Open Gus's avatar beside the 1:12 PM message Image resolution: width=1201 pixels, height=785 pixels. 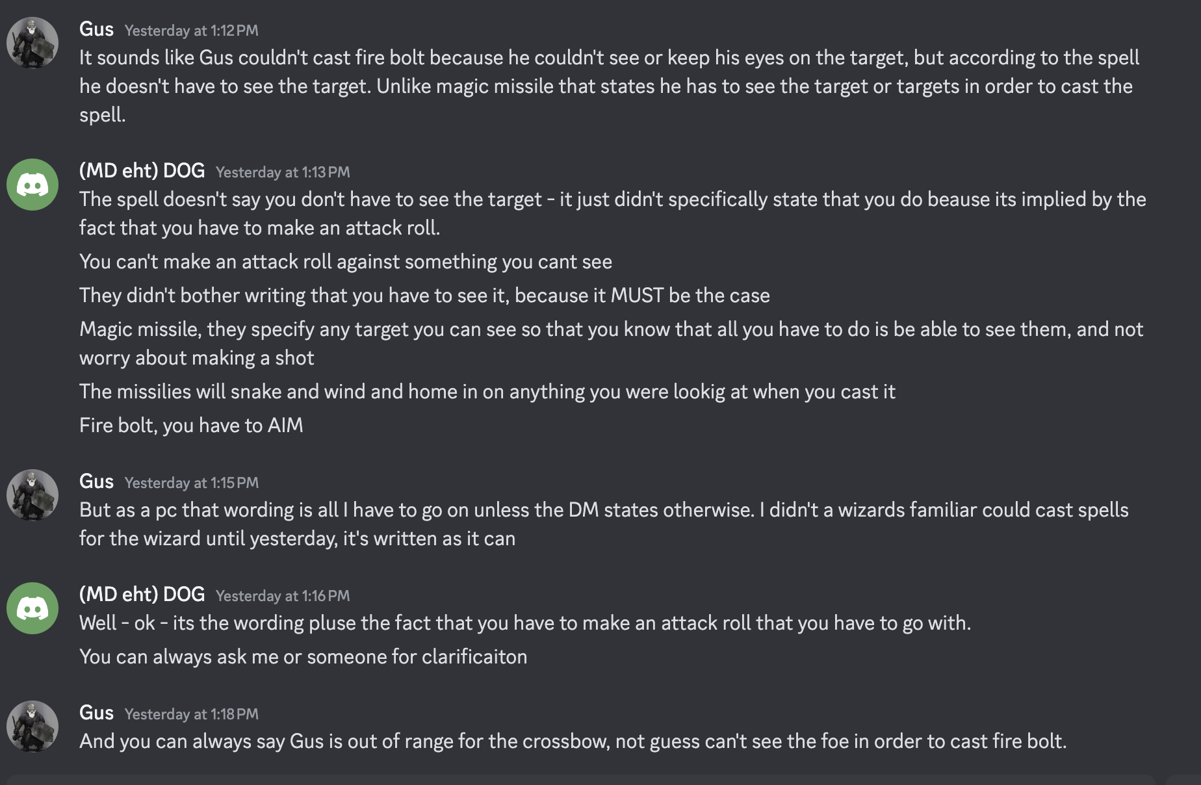(x=32, y=43)
